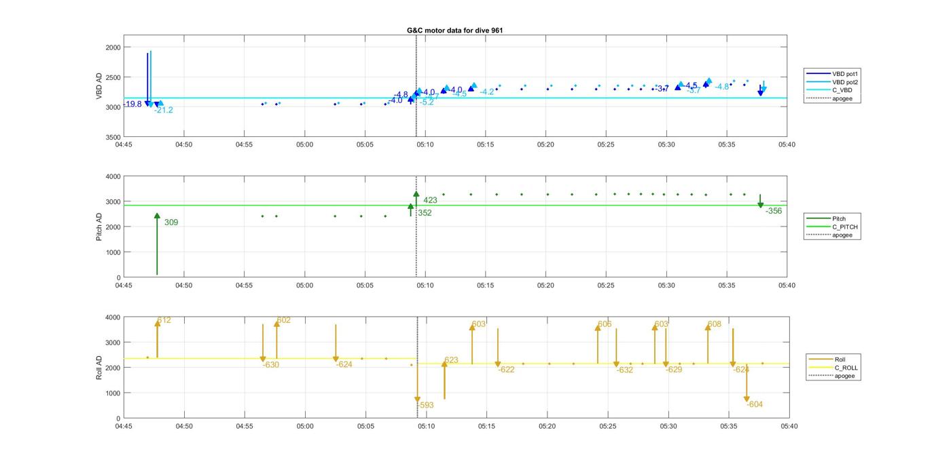Screen dimensions: 951x470
Task: Click the "04:45" tick under the VBD plot
Action: point(124,144)
